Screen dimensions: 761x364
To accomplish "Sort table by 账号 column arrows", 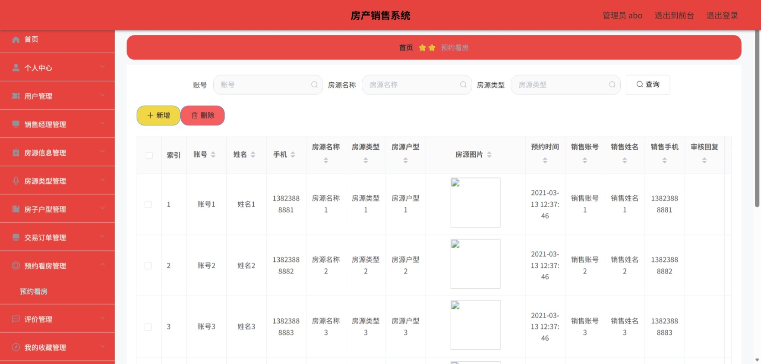I will pos(213,154).
